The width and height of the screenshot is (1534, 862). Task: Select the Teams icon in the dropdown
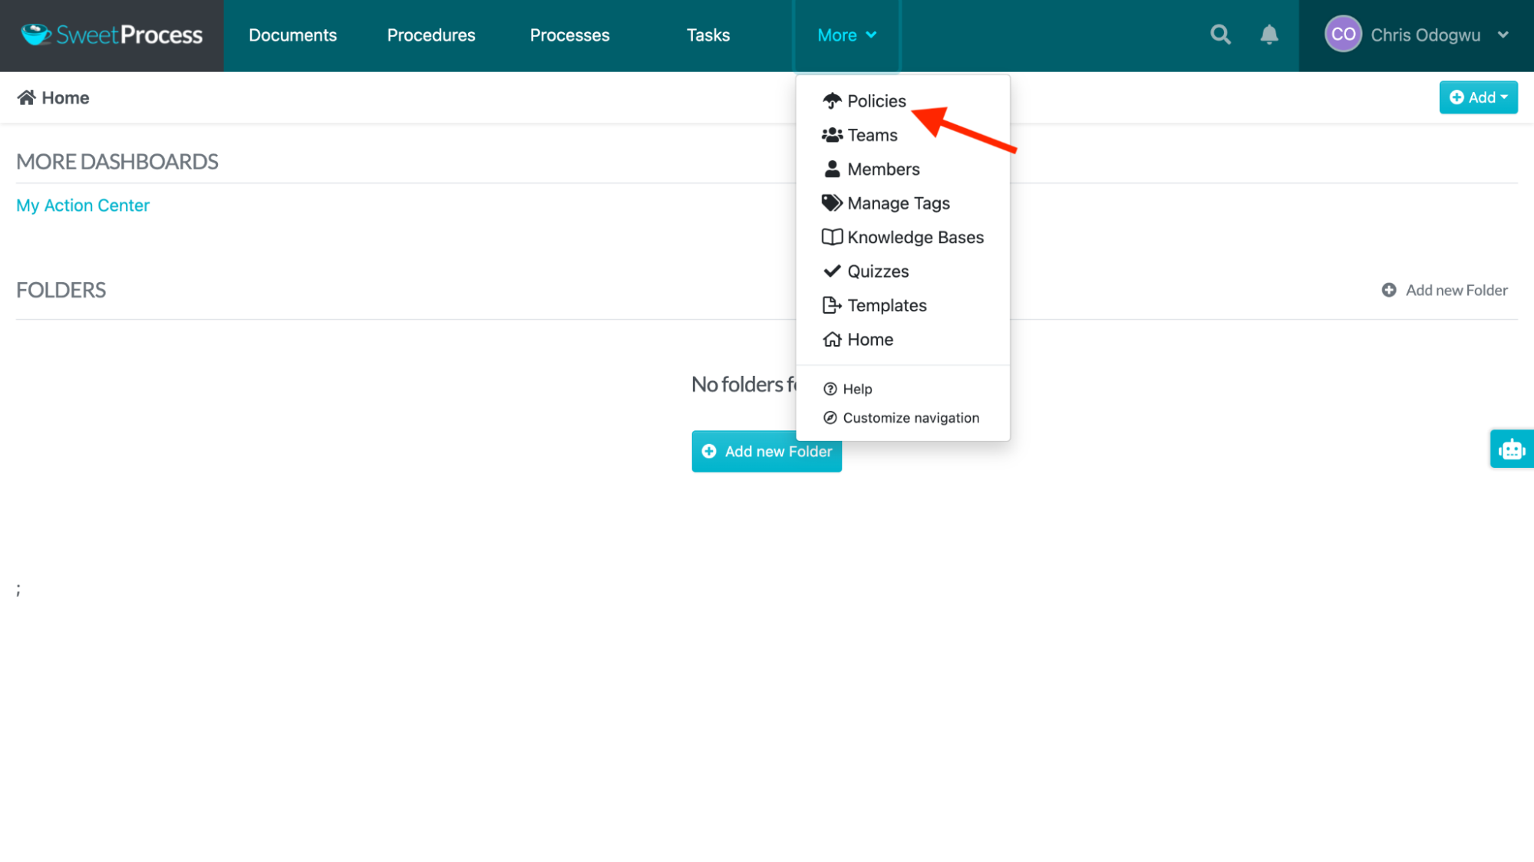click(x=831, y=134)
